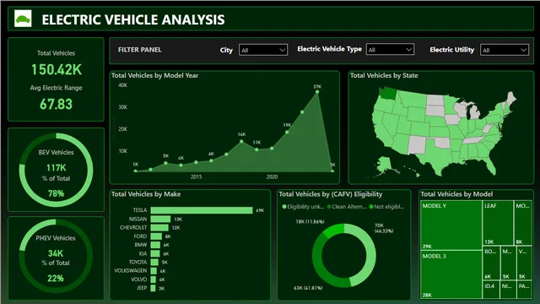
Task: Click the 'Clean Altern...' legend item
Action: coord(347,206)
